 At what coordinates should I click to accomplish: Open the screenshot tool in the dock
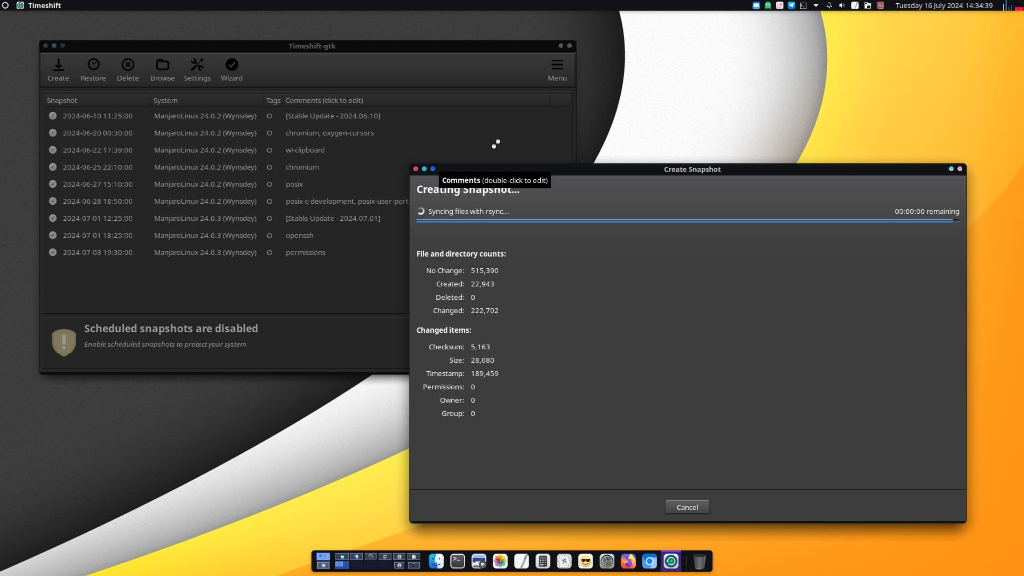(478, 561)
